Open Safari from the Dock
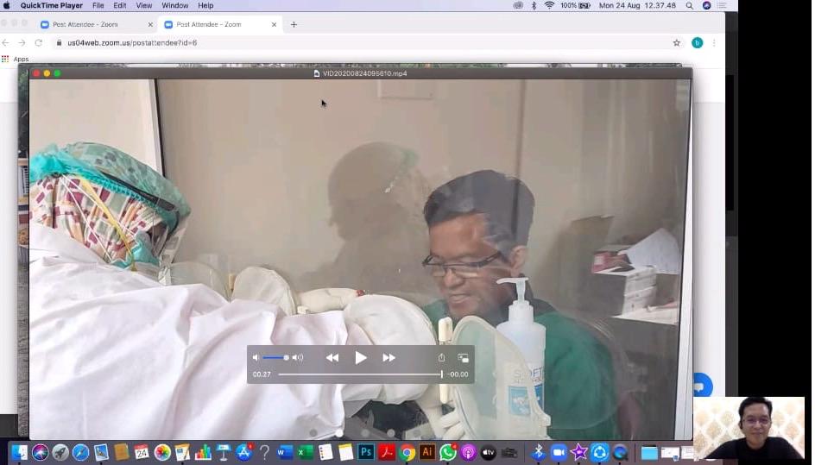This screenshot has height=465, width=815. tap(80, 452)
